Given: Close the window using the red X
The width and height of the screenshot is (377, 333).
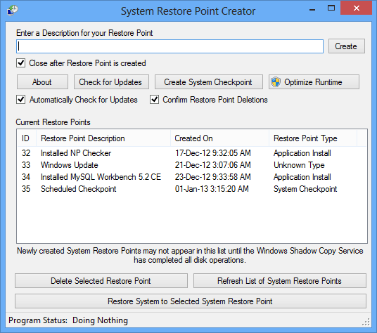Looking at the screenshot, I should coord(357,8).
